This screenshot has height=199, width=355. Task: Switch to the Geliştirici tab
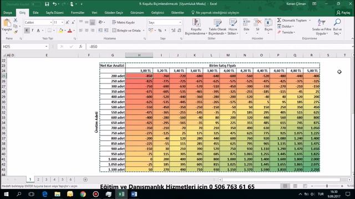point(158,13)
